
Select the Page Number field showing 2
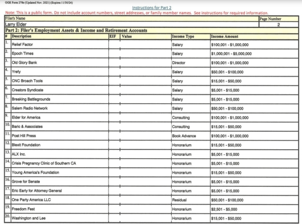(279, 25)
